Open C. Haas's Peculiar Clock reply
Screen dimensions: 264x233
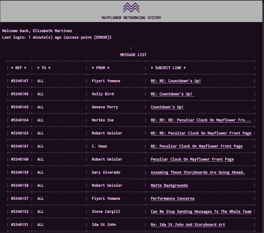[x=196, y=146]
